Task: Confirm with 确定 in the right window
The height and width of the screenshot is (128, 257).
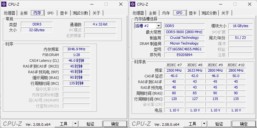Action: [x=244, y=124]
